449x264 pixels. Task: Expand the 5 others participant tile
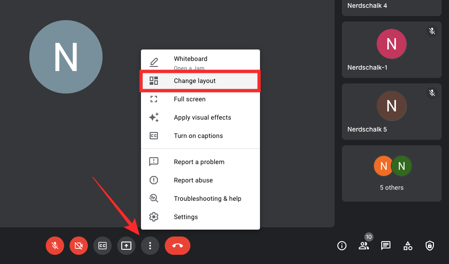pyautogui.click(x=391, y=174)
